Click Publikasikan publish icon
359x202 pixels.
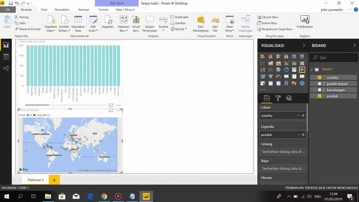click(305, 22)
